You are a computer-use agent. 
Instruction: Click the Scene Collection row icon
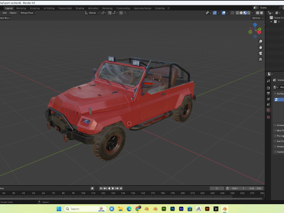point(272,18)
